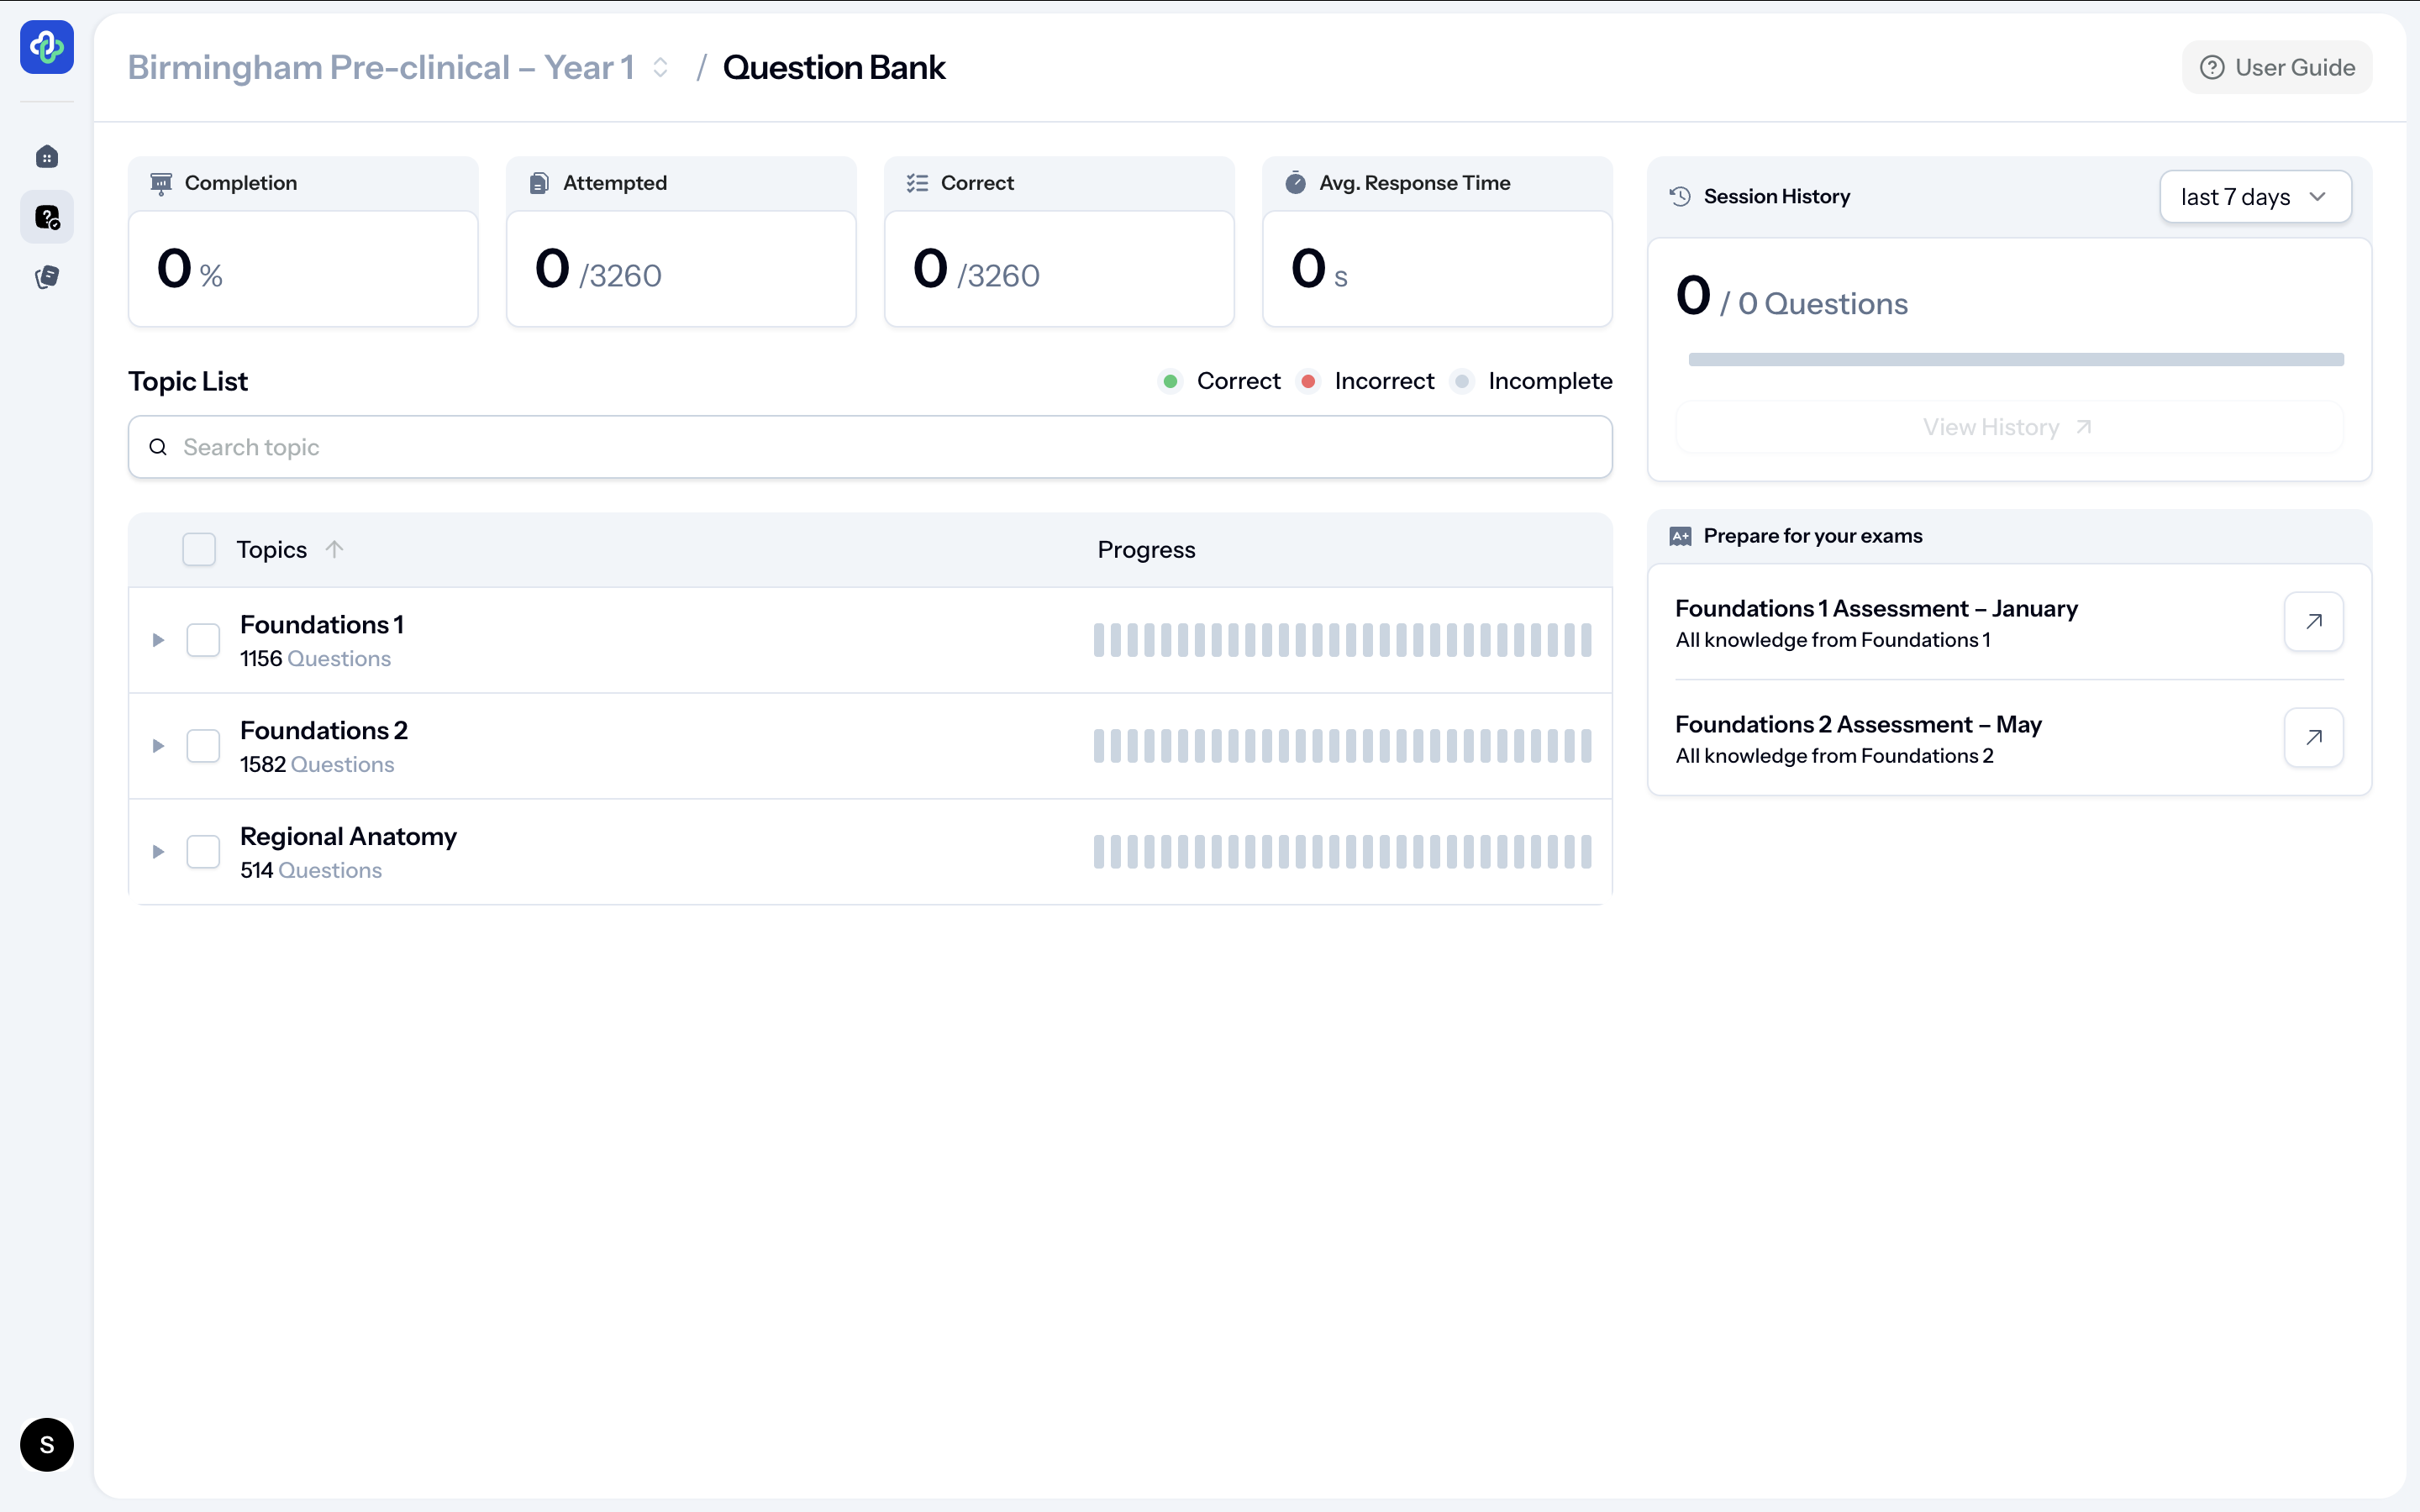The height and width of the screenshot is (1512, 2420).
Task: Toggle the select-all Topics checkbox
Action: coord(199,549)
